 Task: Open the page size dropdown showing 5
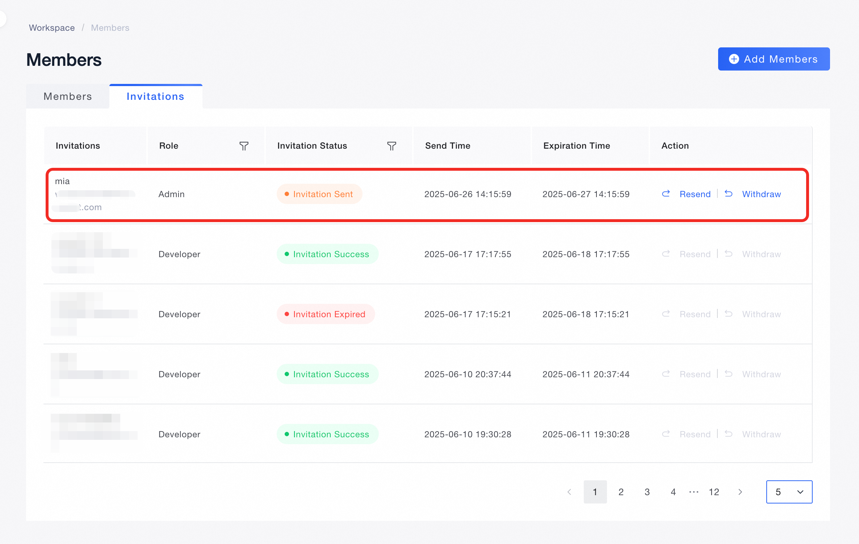click(x=789, y=492)
